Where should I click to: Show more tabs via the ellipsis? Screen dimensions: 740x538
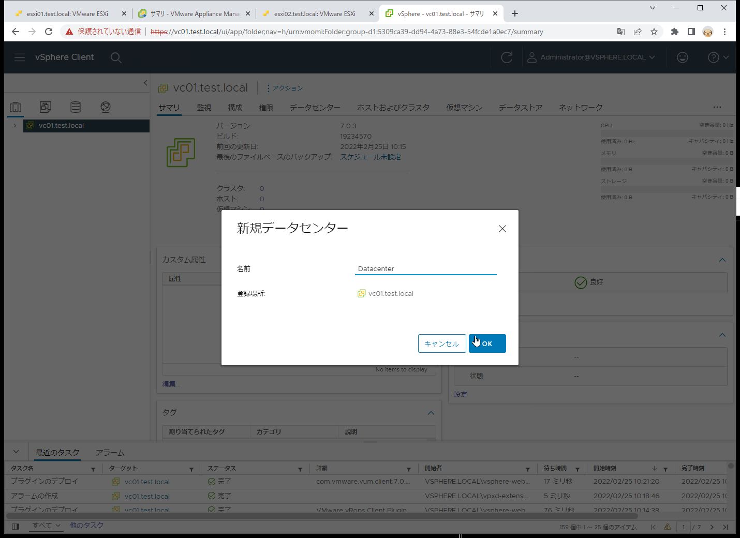[x=717, y=107]
